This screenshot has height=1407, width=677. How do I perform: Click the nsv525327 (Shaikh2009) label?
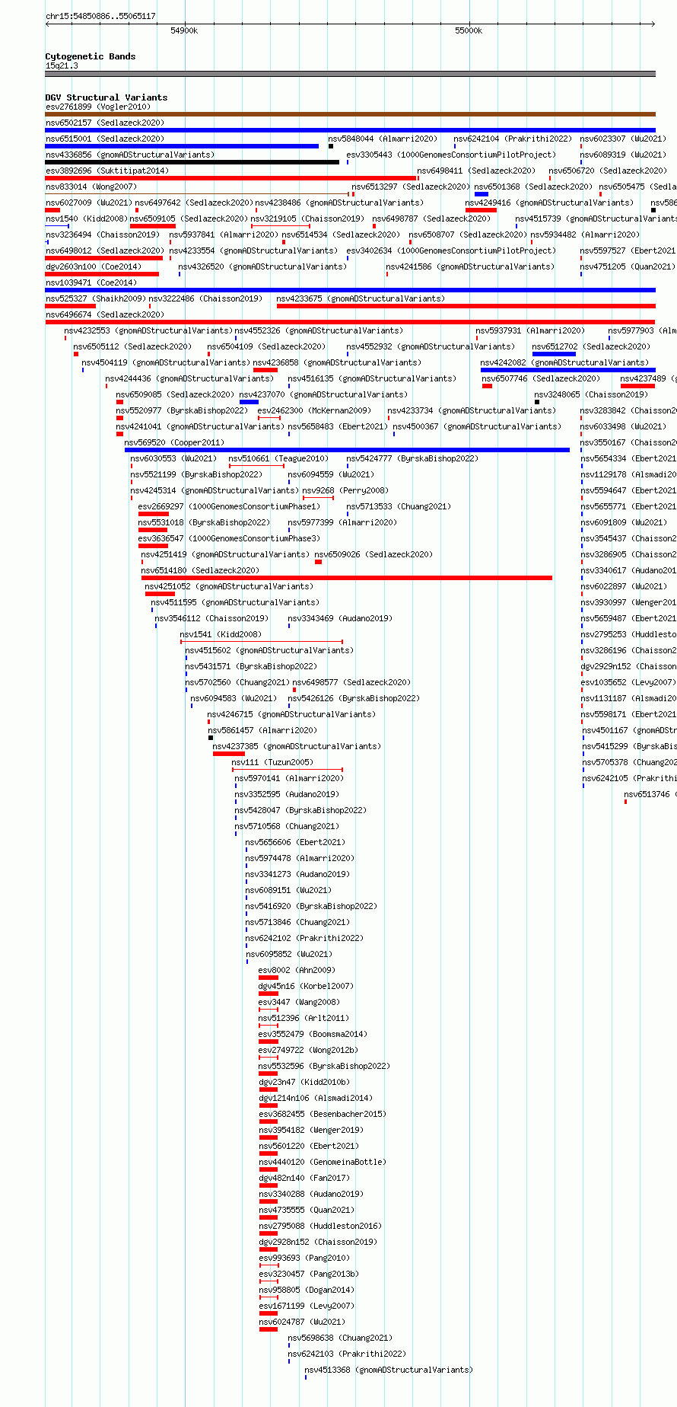(x=96, y=298)
